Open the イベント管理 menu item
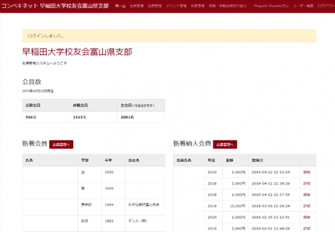 coord(176,6)
